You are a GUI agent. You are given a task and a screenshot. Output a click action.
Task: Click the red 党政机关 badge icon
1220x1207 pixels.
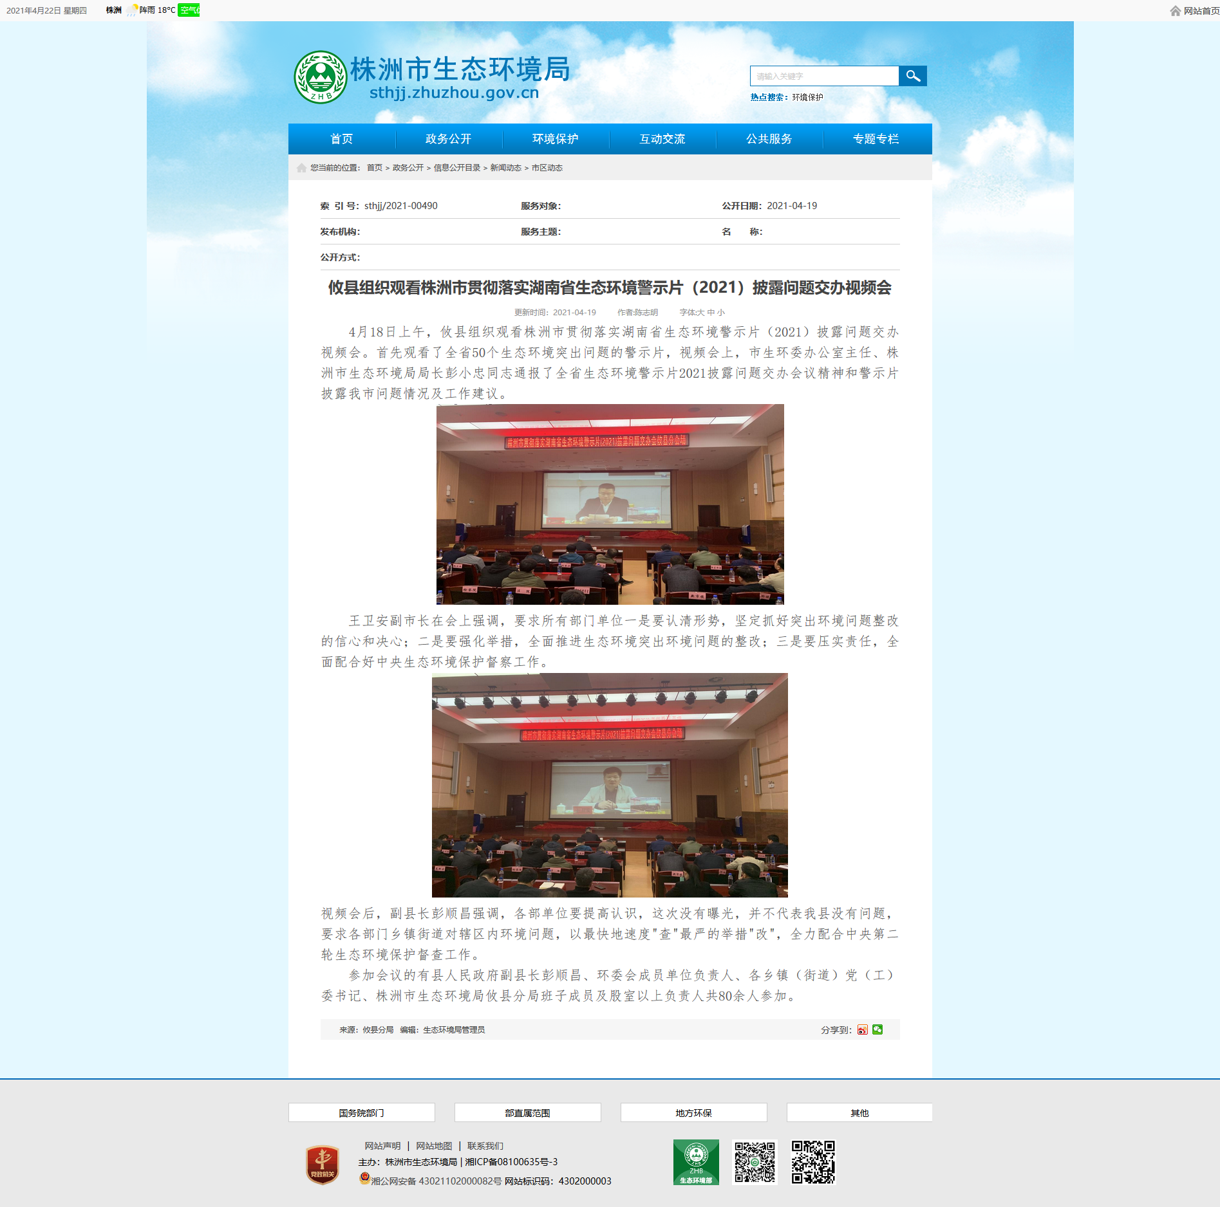(322, 1165)
